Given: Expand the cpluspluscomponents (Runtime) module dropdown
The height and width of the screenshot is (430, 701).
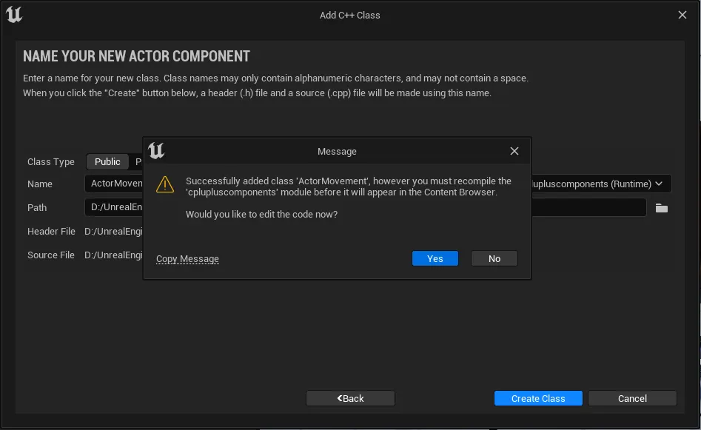Looking at the screenshot, I should click(x=601, y=184).
